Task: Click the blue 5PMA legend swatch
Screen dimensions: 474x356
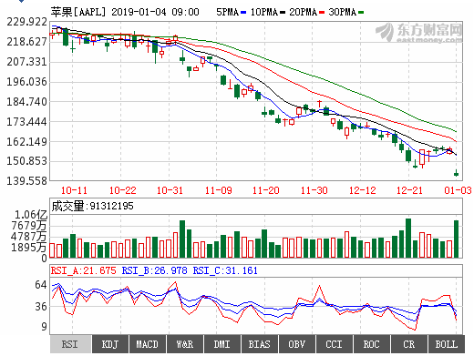Action: pyautogui.click(x=243, y=13)
